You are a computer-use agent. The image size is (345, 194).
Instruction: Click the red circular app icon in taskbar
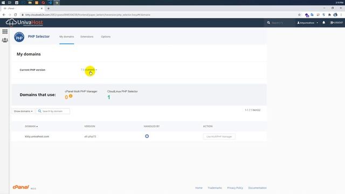tap(43, 3)
